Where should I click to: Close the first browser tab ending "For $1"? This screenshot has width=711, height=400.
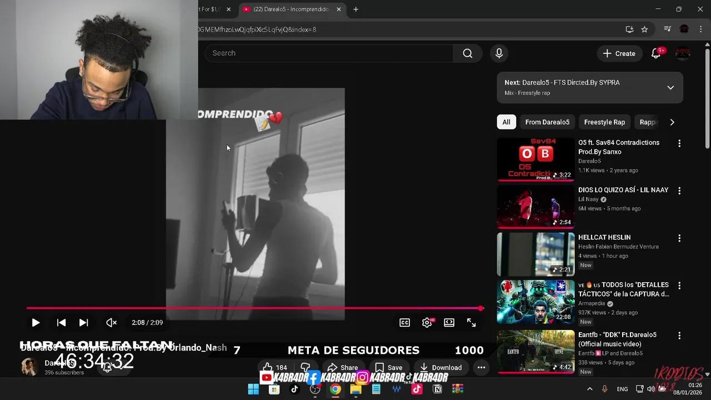coord(228,9)
